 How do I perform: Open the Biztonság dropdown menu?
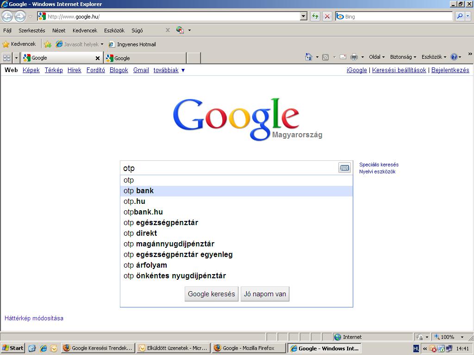[403, 57]
